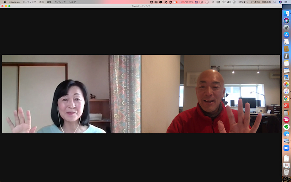291x182 pixels.
Task: Select the woman's video tile on the left
Action: pyautogui.click(x=71, y=94)
